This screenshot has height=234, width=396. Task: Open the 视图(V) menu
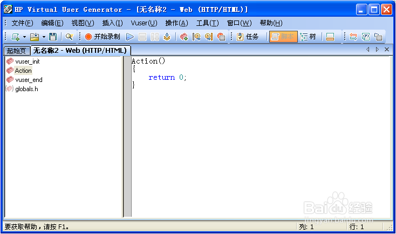point(83,23)
